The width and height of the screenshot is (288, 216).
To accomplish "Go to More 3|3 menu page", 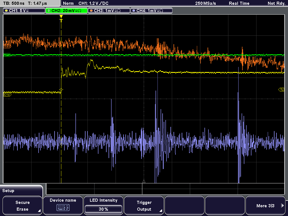I will tap(265, 206).
